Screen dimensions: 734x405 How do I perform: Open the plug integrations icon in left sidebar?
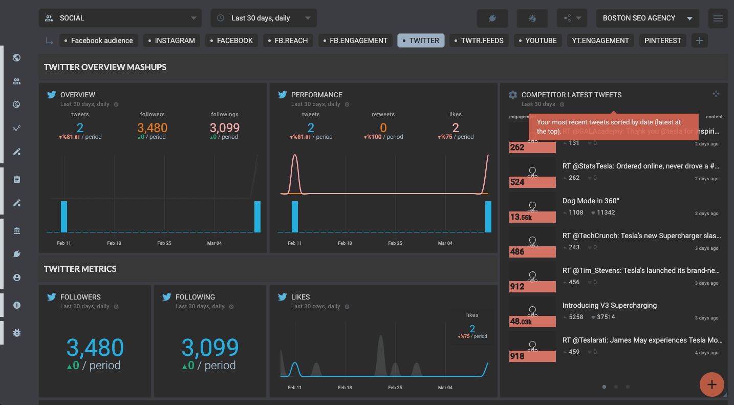(x=16, y=254)
